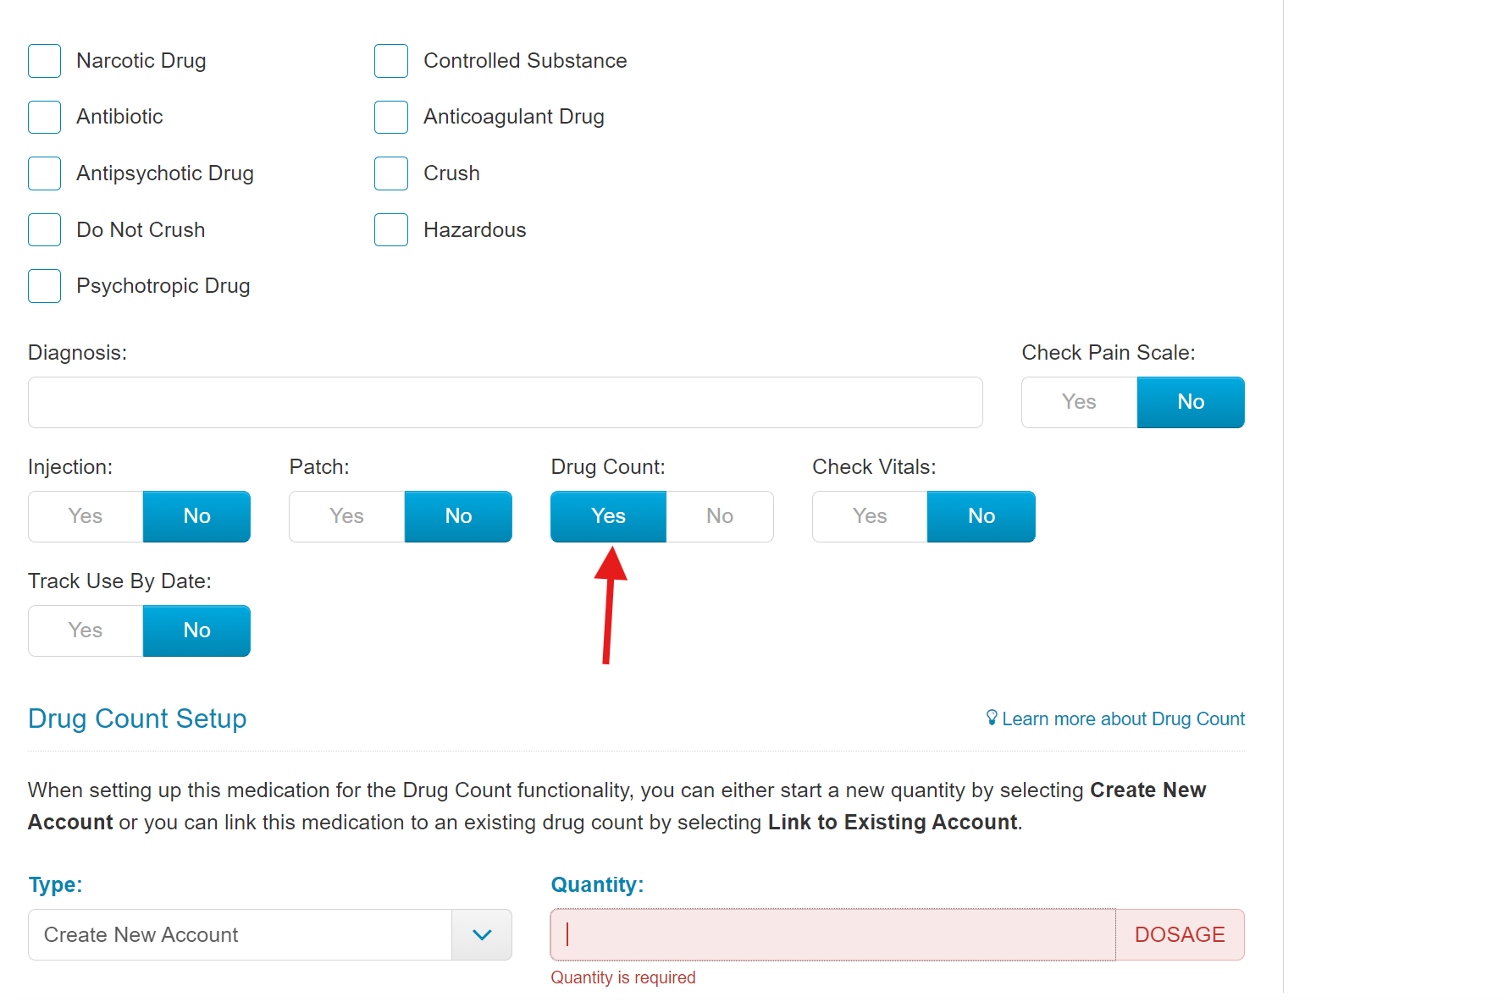Click the DOSAGE unit button
1504x1002 pixels.
1180,935
